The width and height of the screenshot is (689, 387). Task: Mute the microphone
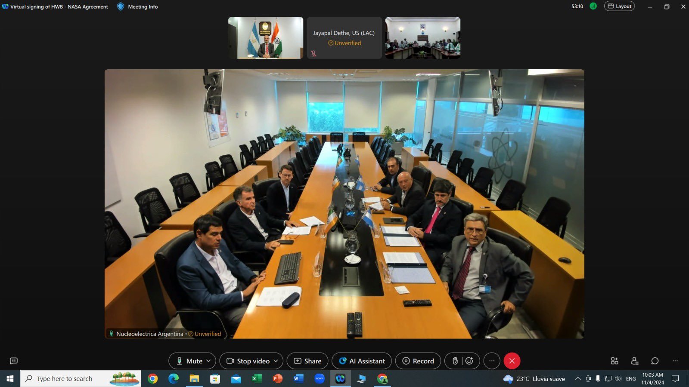tap(189, 361)
